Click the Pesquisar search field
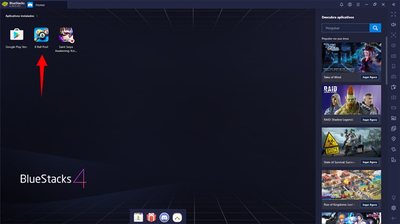The width and height of the screenshot is (400, 224). click(x=346, y=28)
